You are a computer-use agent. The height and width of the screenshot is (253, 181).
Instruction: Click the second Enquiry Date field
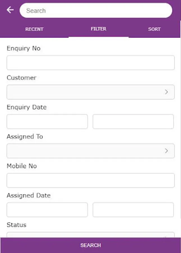133,121
